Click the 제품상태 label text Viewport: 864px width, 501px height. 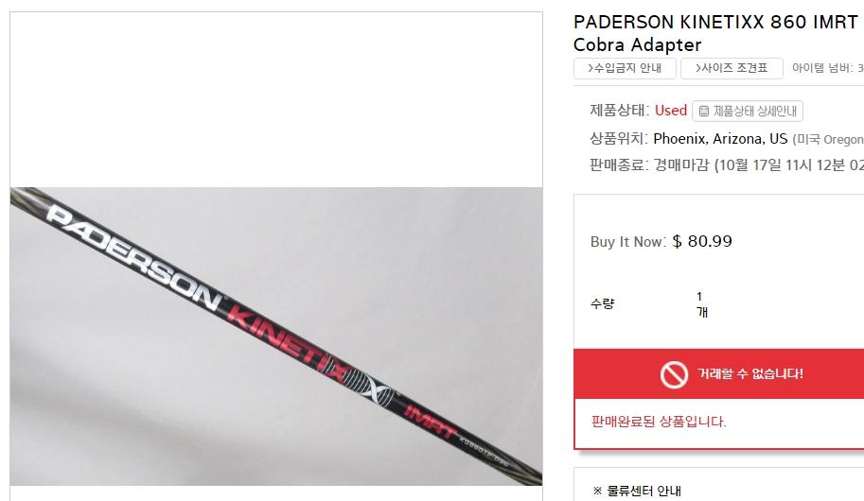click(x=619, y=110)
